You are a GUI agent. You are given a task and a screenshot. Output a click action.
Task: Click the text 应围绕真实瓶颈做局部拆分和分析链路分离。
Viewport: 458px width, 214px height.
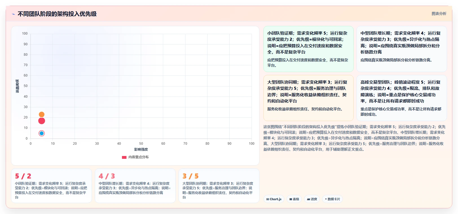397,60
